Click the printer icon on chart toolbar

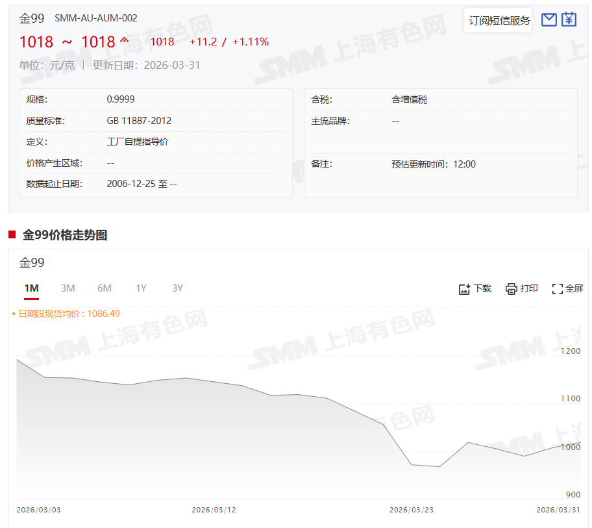coord(512,289)
